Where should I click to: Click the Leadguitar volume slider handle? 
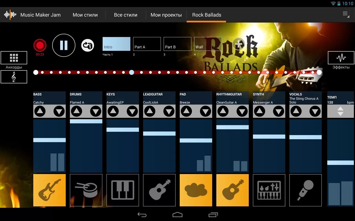coord(159,133)
